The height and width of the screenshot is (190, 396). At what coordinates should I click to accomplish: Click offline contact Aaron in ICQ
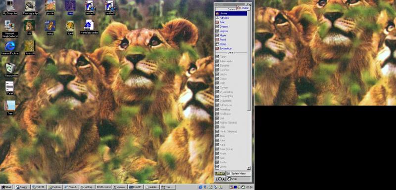click(x=231, y=57)
